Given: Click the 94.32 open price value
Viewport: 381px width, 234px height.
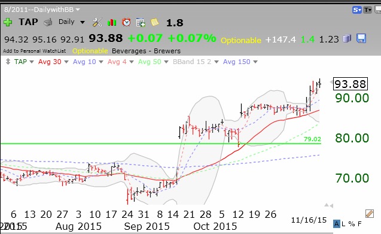Looking at the screenshot, I should [16, 39].
